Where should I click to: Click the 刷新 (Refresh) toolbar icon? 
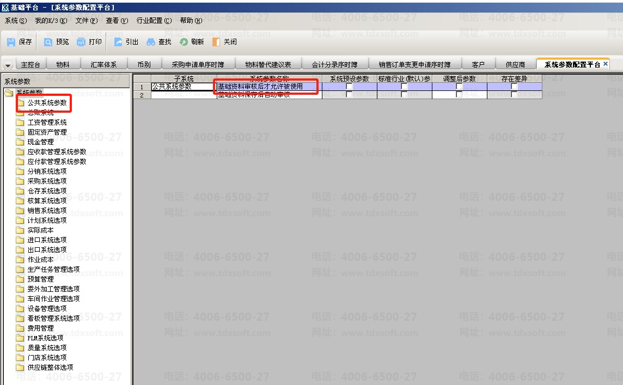pyautogui.click(x=184, y=42)
